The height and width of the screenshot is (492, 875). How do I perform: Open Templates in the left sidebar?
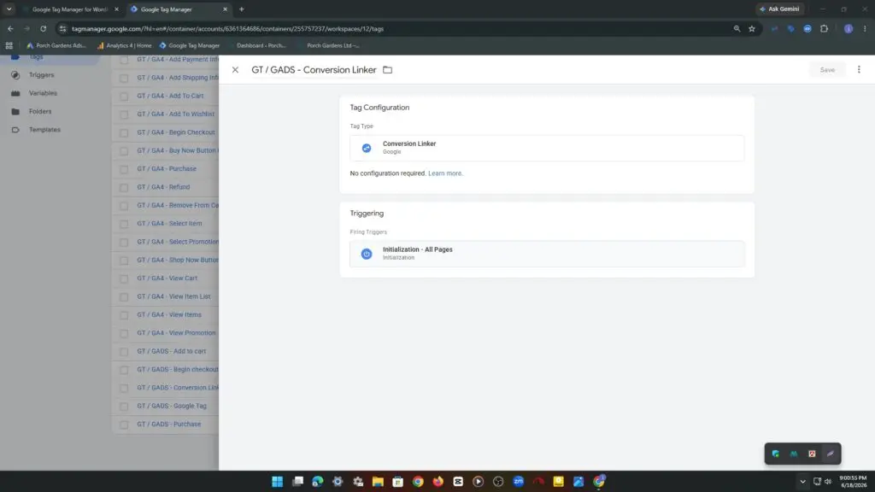tap(44, 130)
